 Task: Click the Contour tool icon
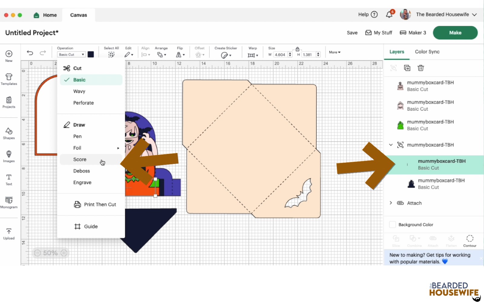coord(469,241)
